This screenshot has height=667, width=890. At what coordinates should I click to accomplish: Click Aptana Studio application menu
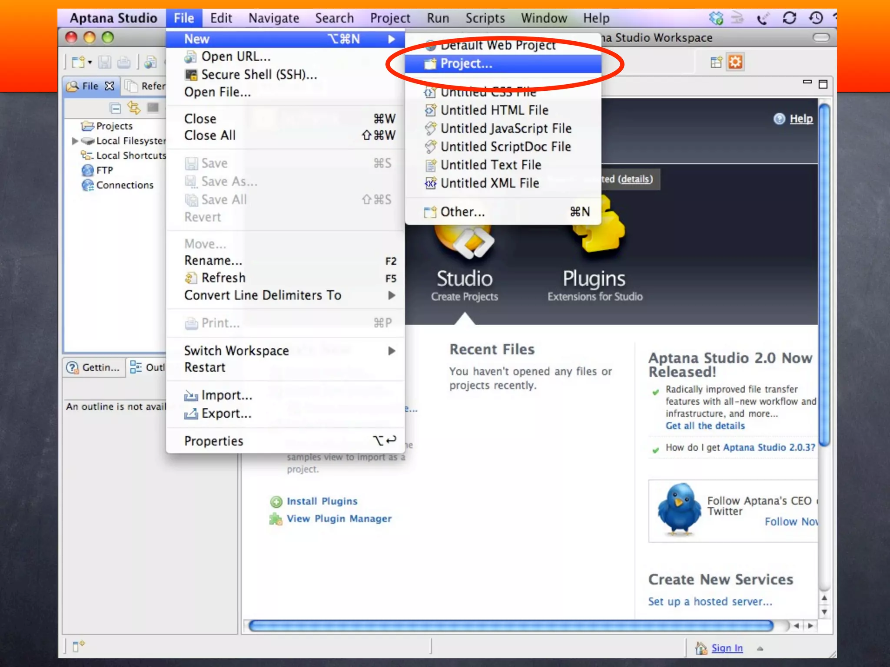point(113,18)
